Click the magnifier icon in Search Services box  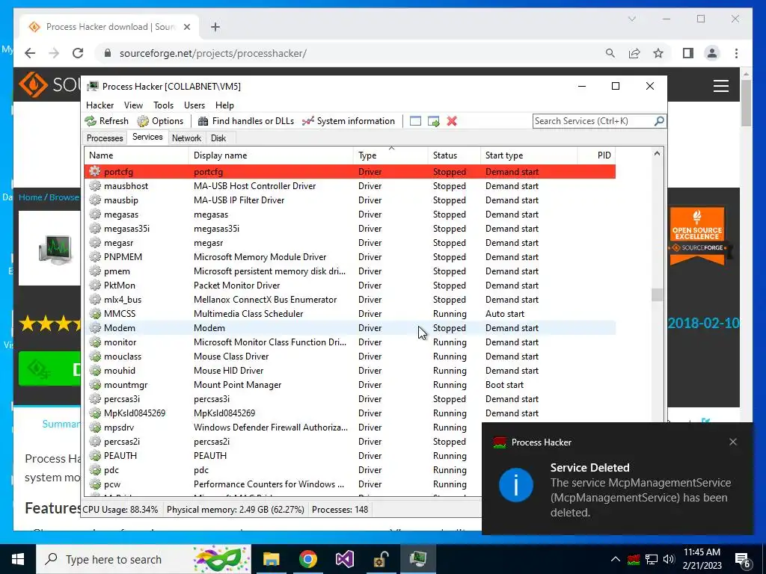[x=659, y=120]
